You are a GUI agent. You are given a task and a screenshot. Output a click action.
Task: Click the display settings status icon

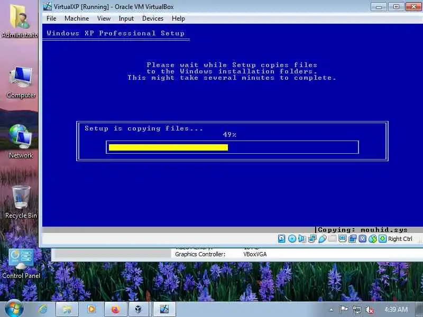pyautogui.click(x=342, y=239)
